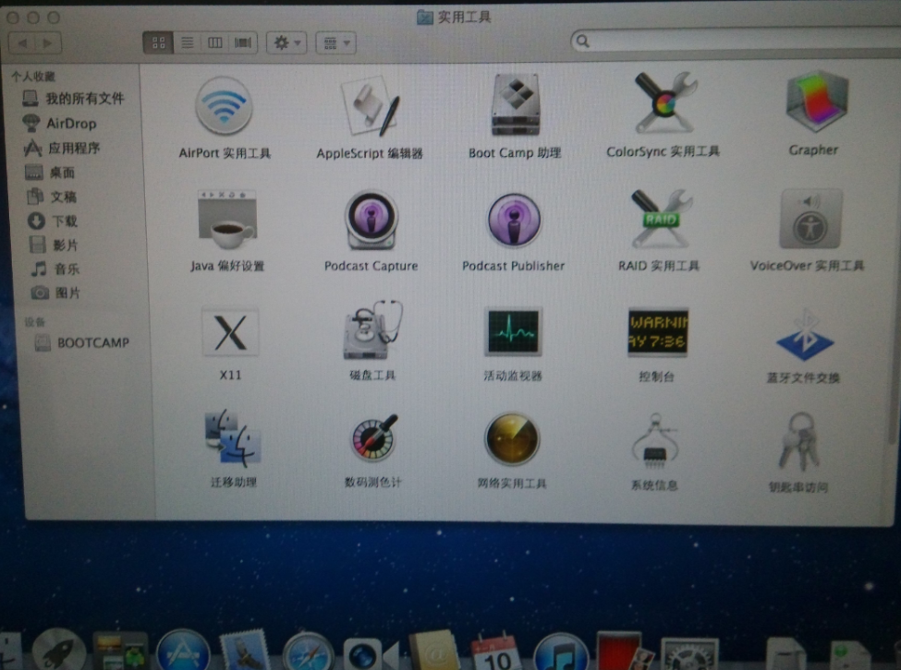Open the X11 app icon
This screenshot has width=901, height=670.
(230, 331)
